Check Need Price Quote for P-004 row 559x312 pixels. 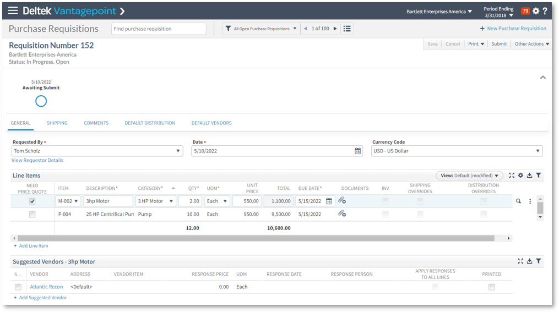(32, 214)
